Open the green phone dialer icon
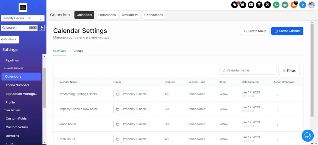The width and height of the screenshot is (318, 145). click(276, 5)
